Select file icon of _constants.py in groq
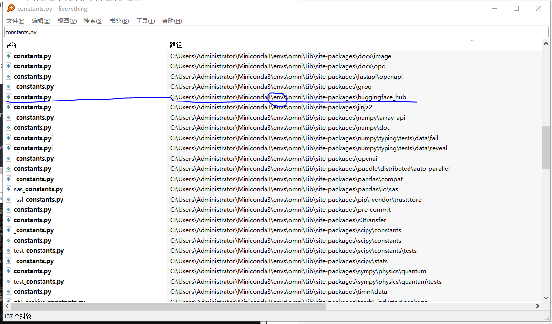Viewport: 552px width, 324px height. [x=8, y=86]
